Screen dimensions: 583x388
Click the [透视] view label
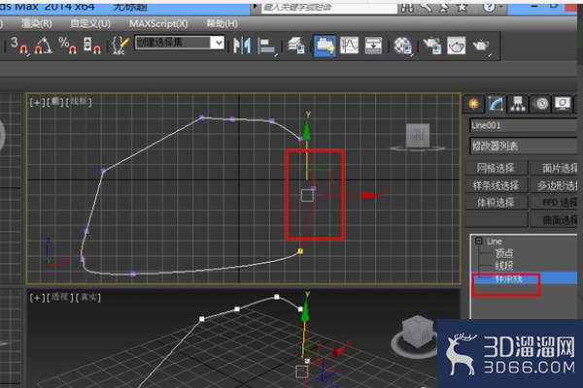(x=60, y=297)
